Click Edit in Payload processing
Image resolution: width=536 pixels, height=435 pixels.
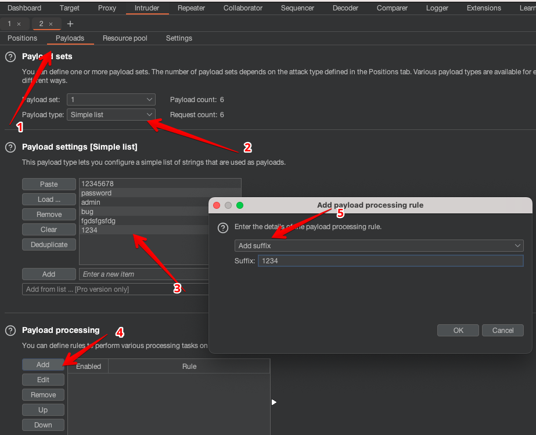(43, 380)
